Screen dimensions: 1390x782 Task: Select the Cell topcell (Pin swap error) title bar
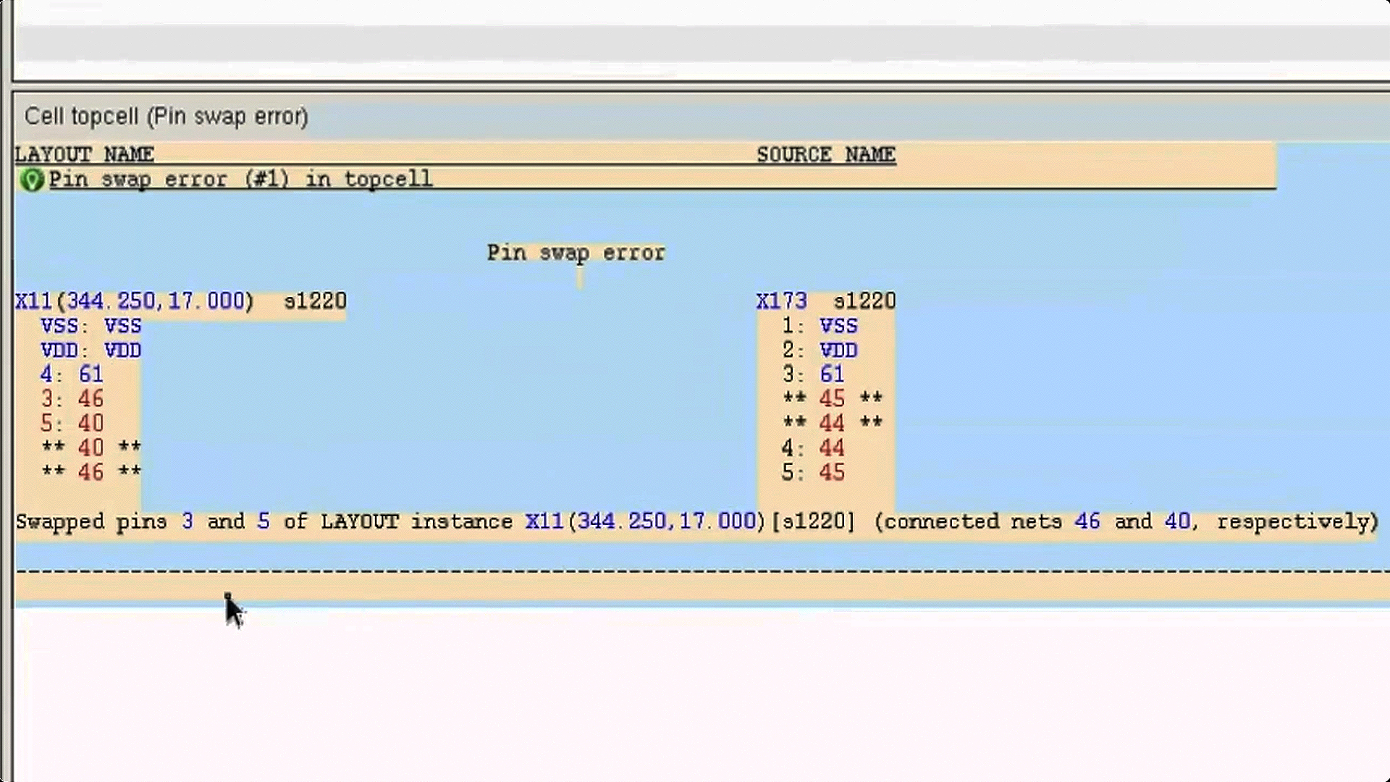point(165,116)
